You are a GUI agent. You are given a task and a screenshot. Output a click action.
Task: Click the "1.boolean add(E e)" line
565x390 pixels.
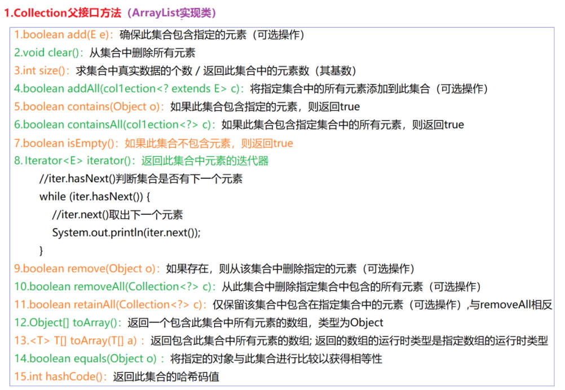[62, 35]
